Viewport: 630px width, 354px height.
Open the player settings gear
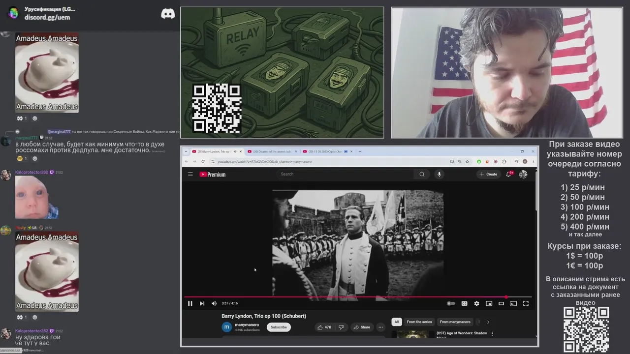[476, 303]
